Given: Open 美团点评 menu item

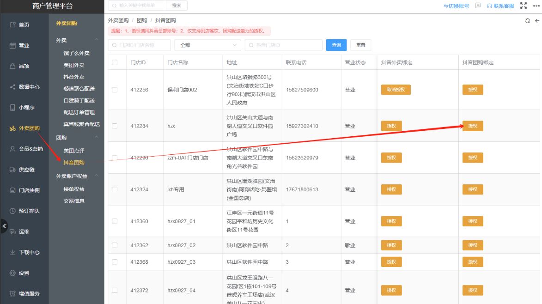Looking at the screenshot, I should point(74,151).
